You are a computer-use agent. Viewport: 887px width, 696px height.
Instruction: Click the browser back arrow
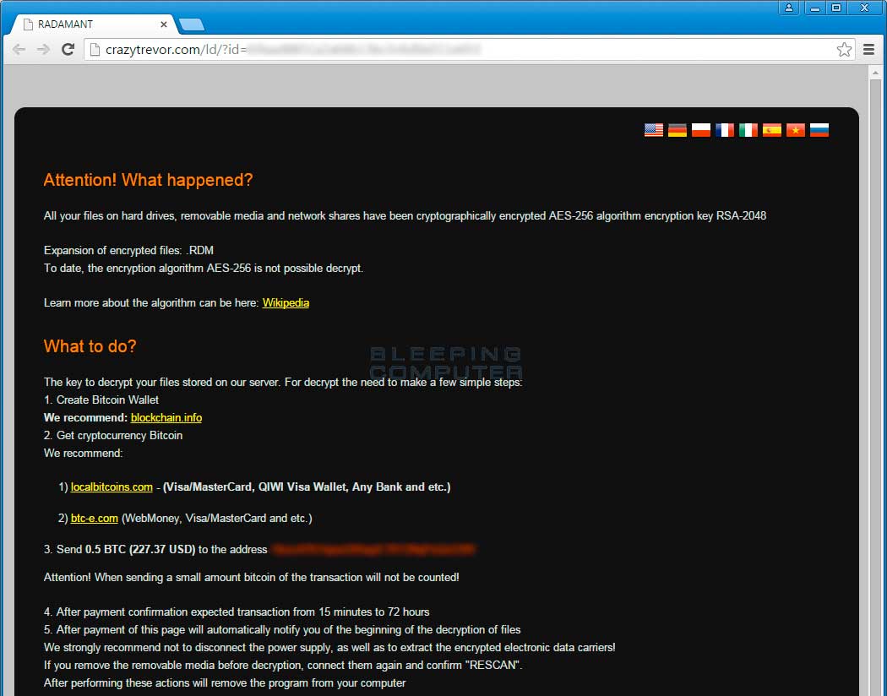(x=19, y=50)
